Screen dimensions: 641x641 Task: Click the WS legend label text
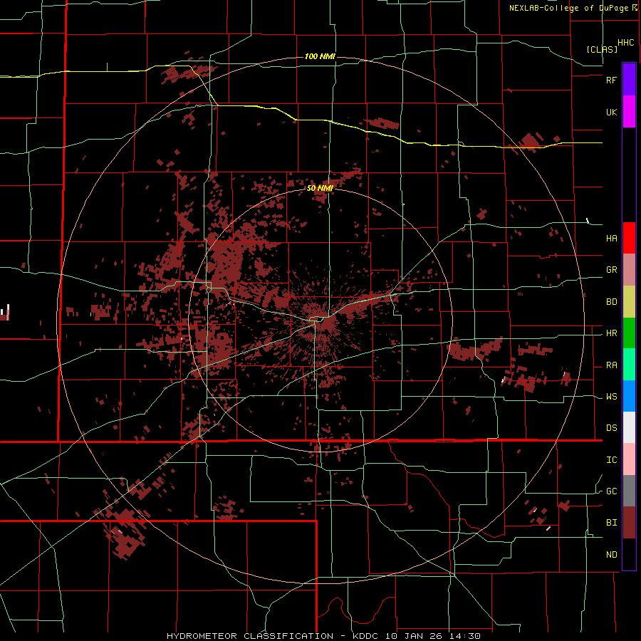[611, 397]
